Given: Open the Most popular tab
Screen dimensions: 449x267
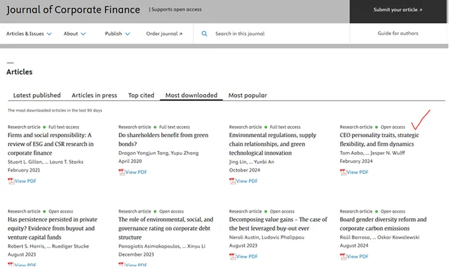Looking at the screenshot, I should [248, 95].
